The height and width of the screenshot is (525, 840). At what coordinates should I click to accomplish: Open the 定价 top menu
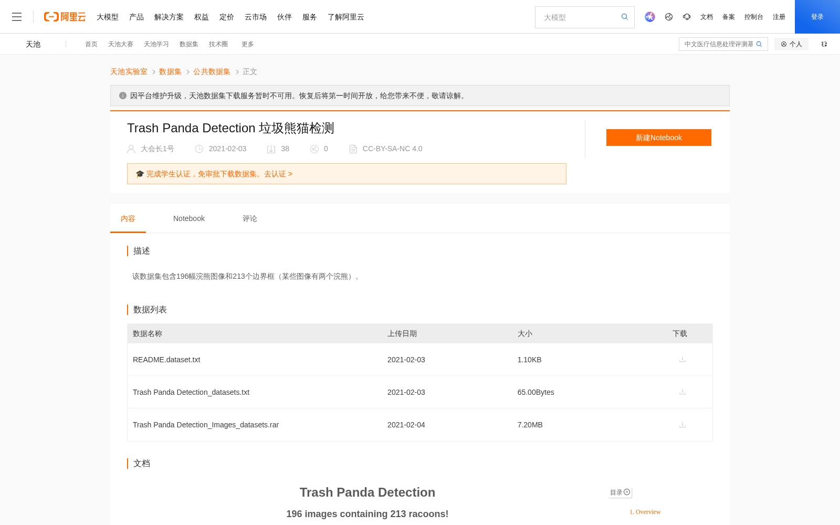(x=227, y=17)
